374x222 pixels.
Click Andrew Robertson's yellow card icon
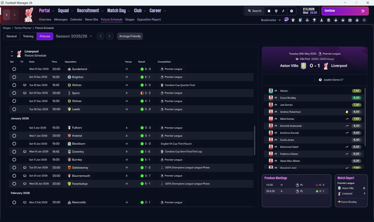[347, 112]
